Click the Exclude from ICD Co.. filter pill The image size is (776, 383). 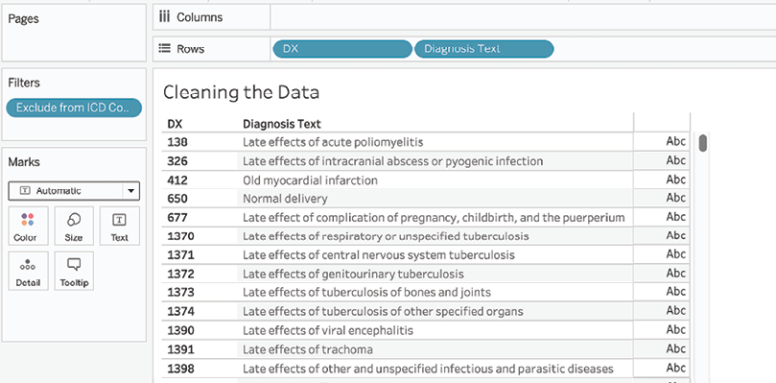74,108
